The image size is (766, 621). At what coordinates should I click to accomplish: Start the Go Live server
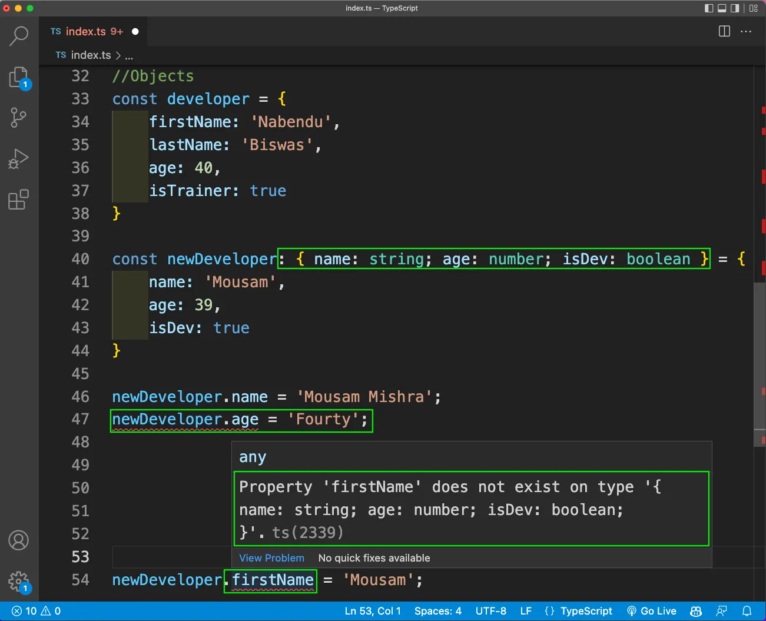(651, 611)
